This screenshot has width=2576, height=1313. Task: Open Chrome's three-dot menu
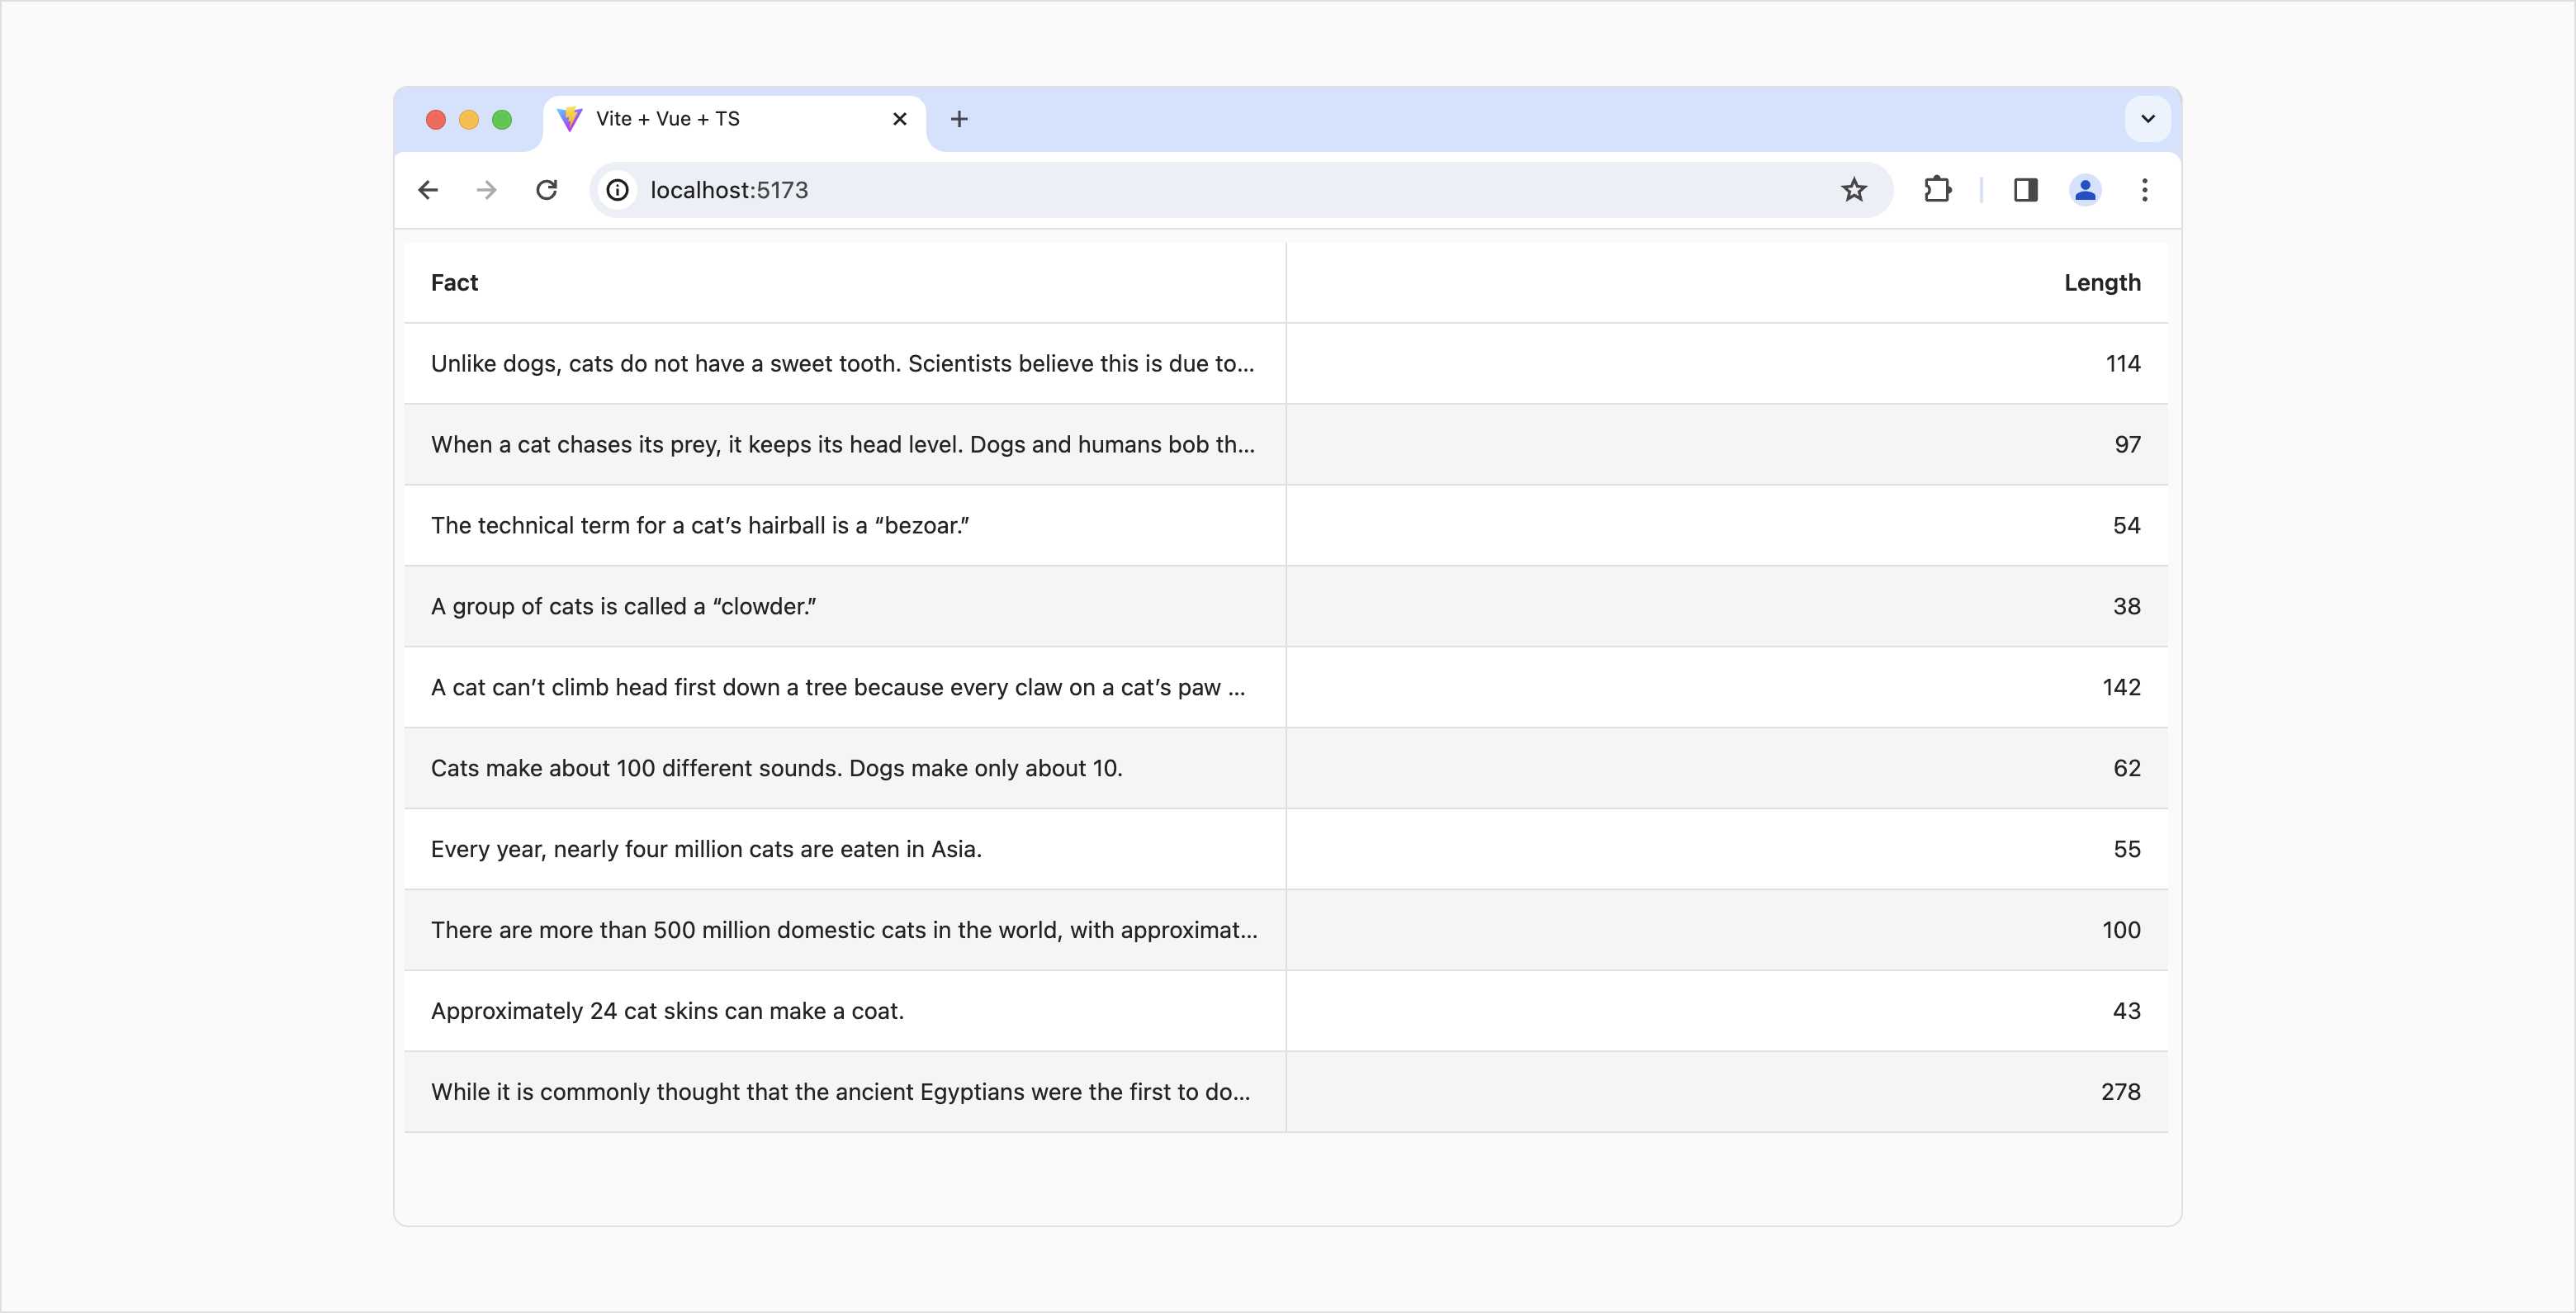2144,190
